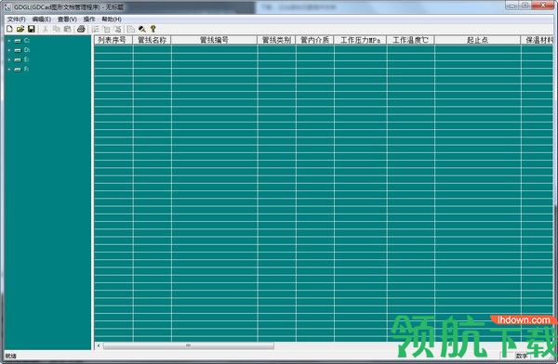Click the open folder toolbar icon
Screen dimensions: 558x364
[x=20, y=29]
